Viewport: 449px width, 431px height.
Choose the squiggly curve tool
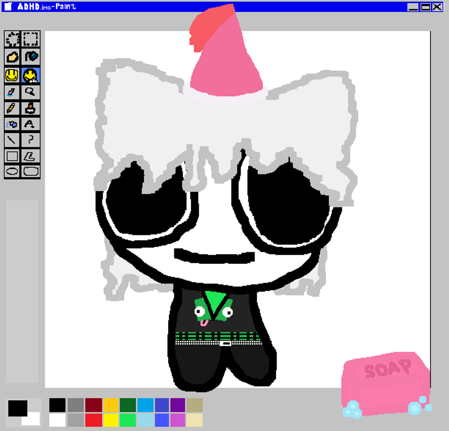point(30,140)
